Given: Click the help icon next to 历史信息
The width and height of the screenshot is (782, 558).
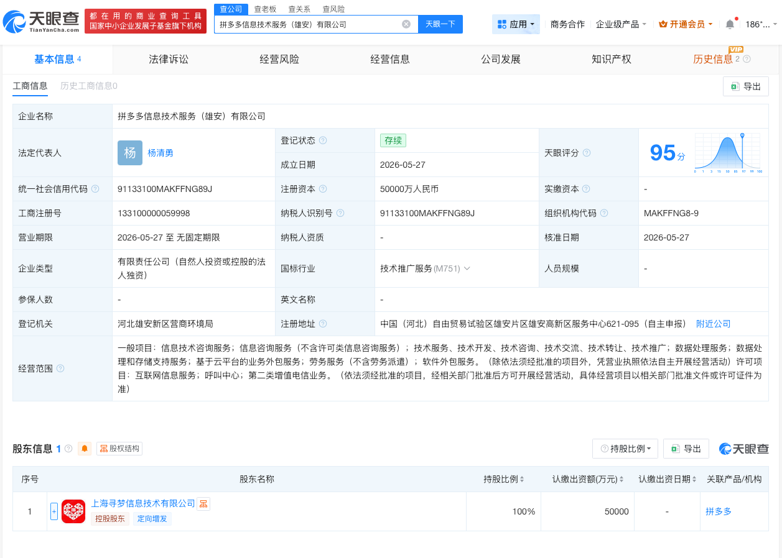Looking at the screenshot, I should click(x=747, y=59).
